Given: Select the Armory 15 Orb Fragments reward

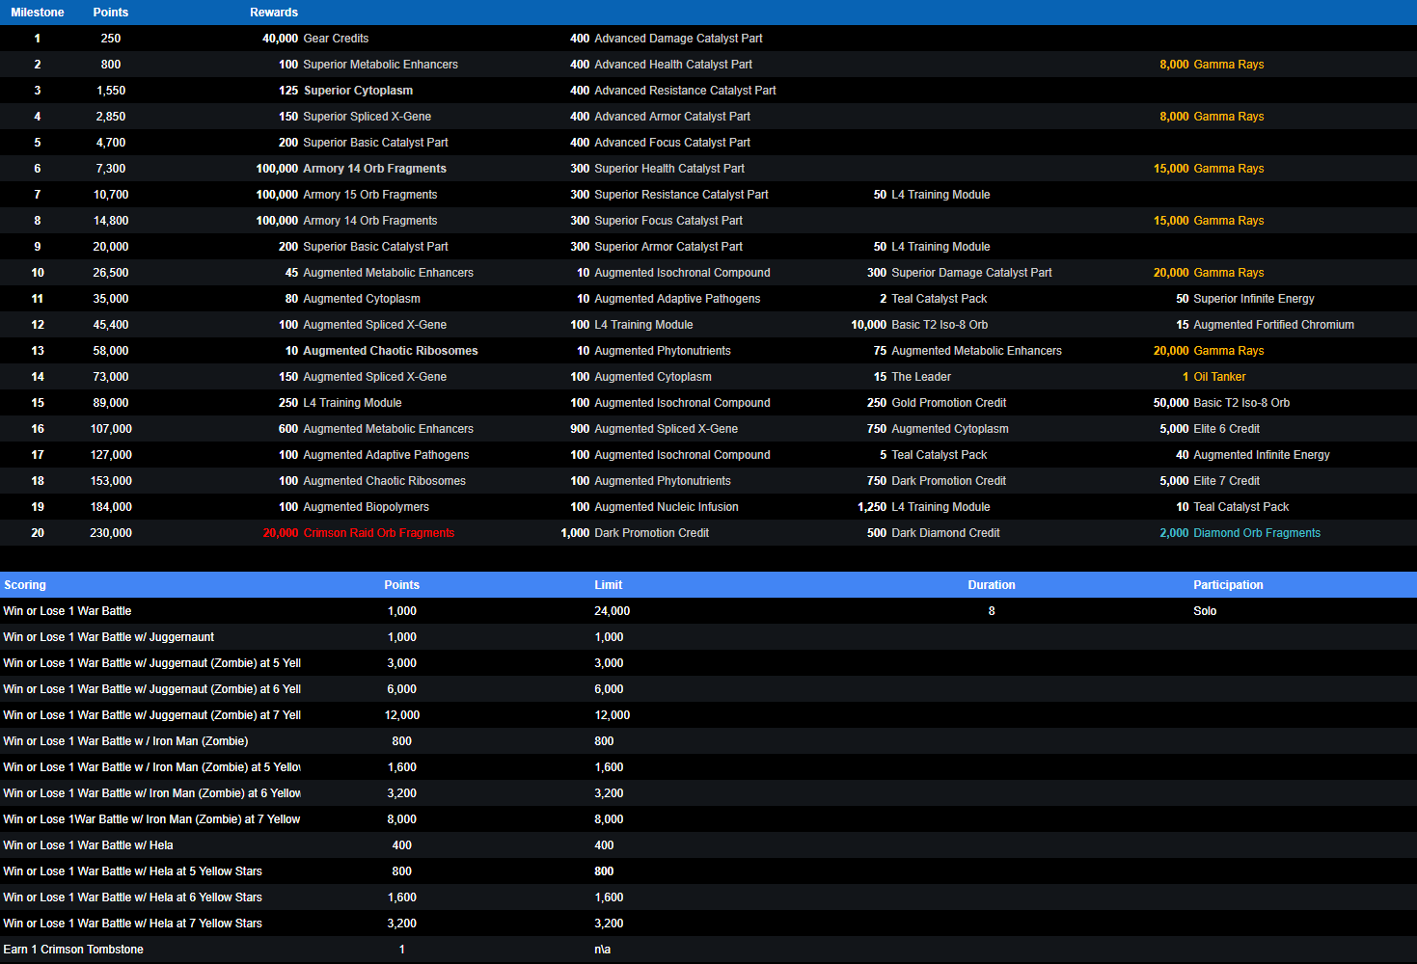Looking at the screenshot, I should (x=369, y=195).
